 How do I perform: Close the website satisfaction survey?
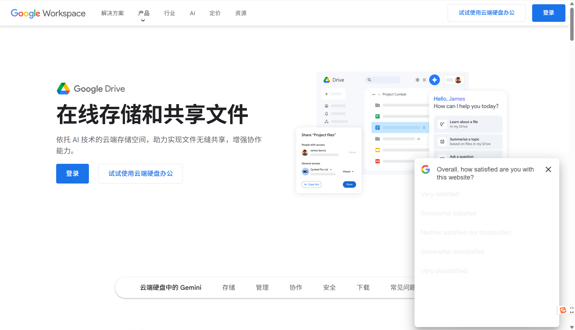(548, 169)
